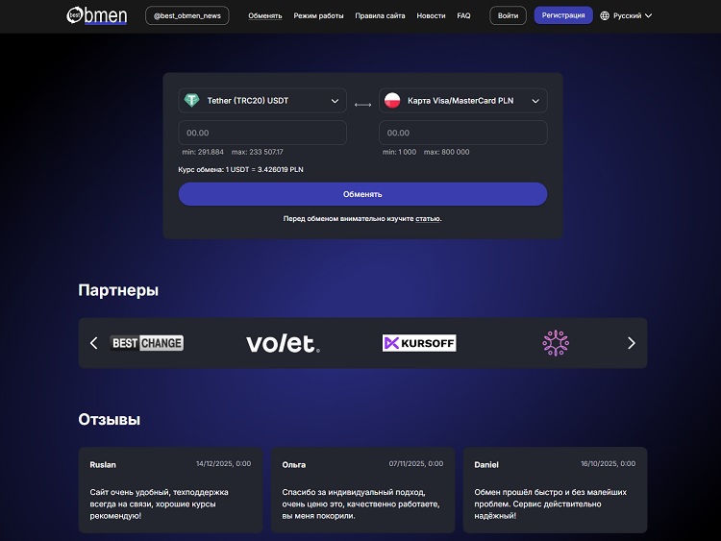721x541 pixels.
Task: Focus the USDT amount input field
Action: pyautogui.click(x=262, y=133)
